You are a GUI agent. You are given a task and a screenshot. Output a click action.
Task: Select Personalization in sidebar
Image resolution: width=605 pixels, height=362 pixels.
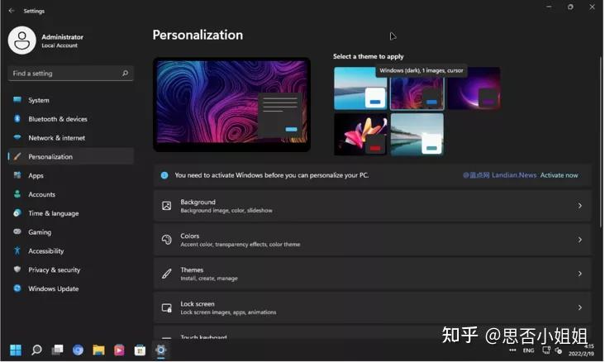(70, 157)
